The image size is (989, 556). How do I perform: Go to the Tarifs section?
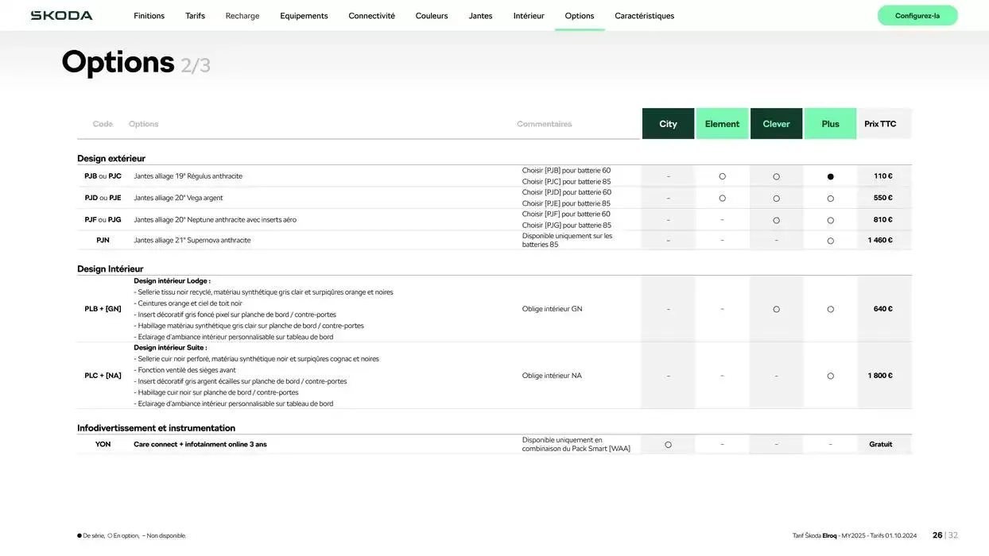point(195,16)
